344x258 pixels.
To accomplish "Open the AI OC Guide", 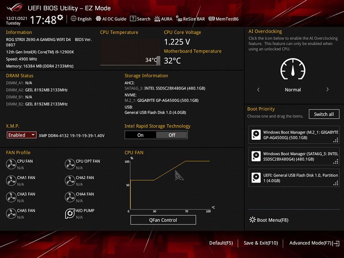I will [111, 19].
